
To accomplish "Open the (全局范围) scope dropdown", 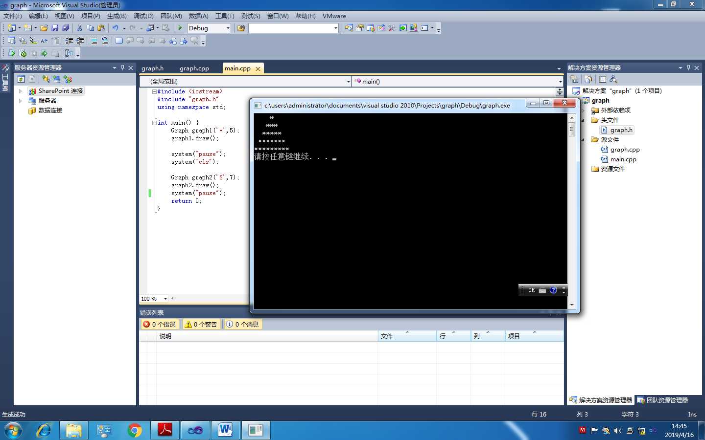I will (x=348, y=82).
